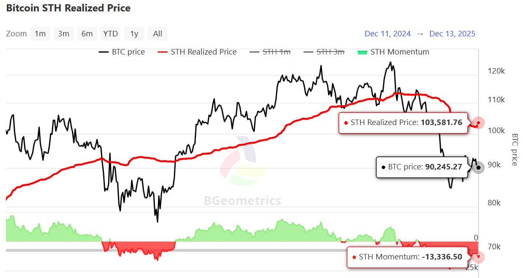
Task: Set zoom range to 1m
Action: pos(40,33)
